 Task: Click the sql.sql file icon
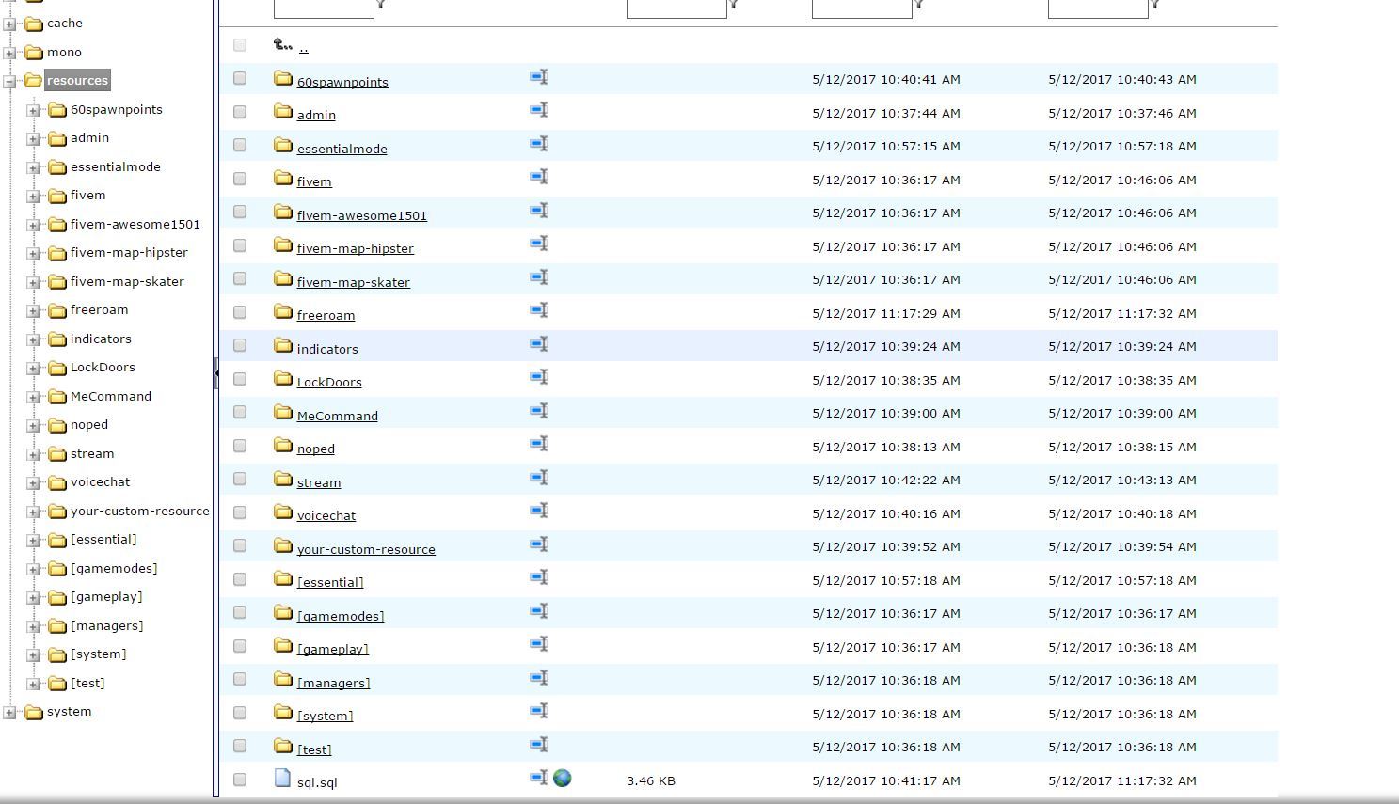tap(282, 778)
